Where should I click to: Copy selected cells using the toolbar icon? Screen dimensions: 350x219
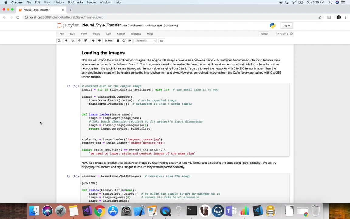pos(80,41)
